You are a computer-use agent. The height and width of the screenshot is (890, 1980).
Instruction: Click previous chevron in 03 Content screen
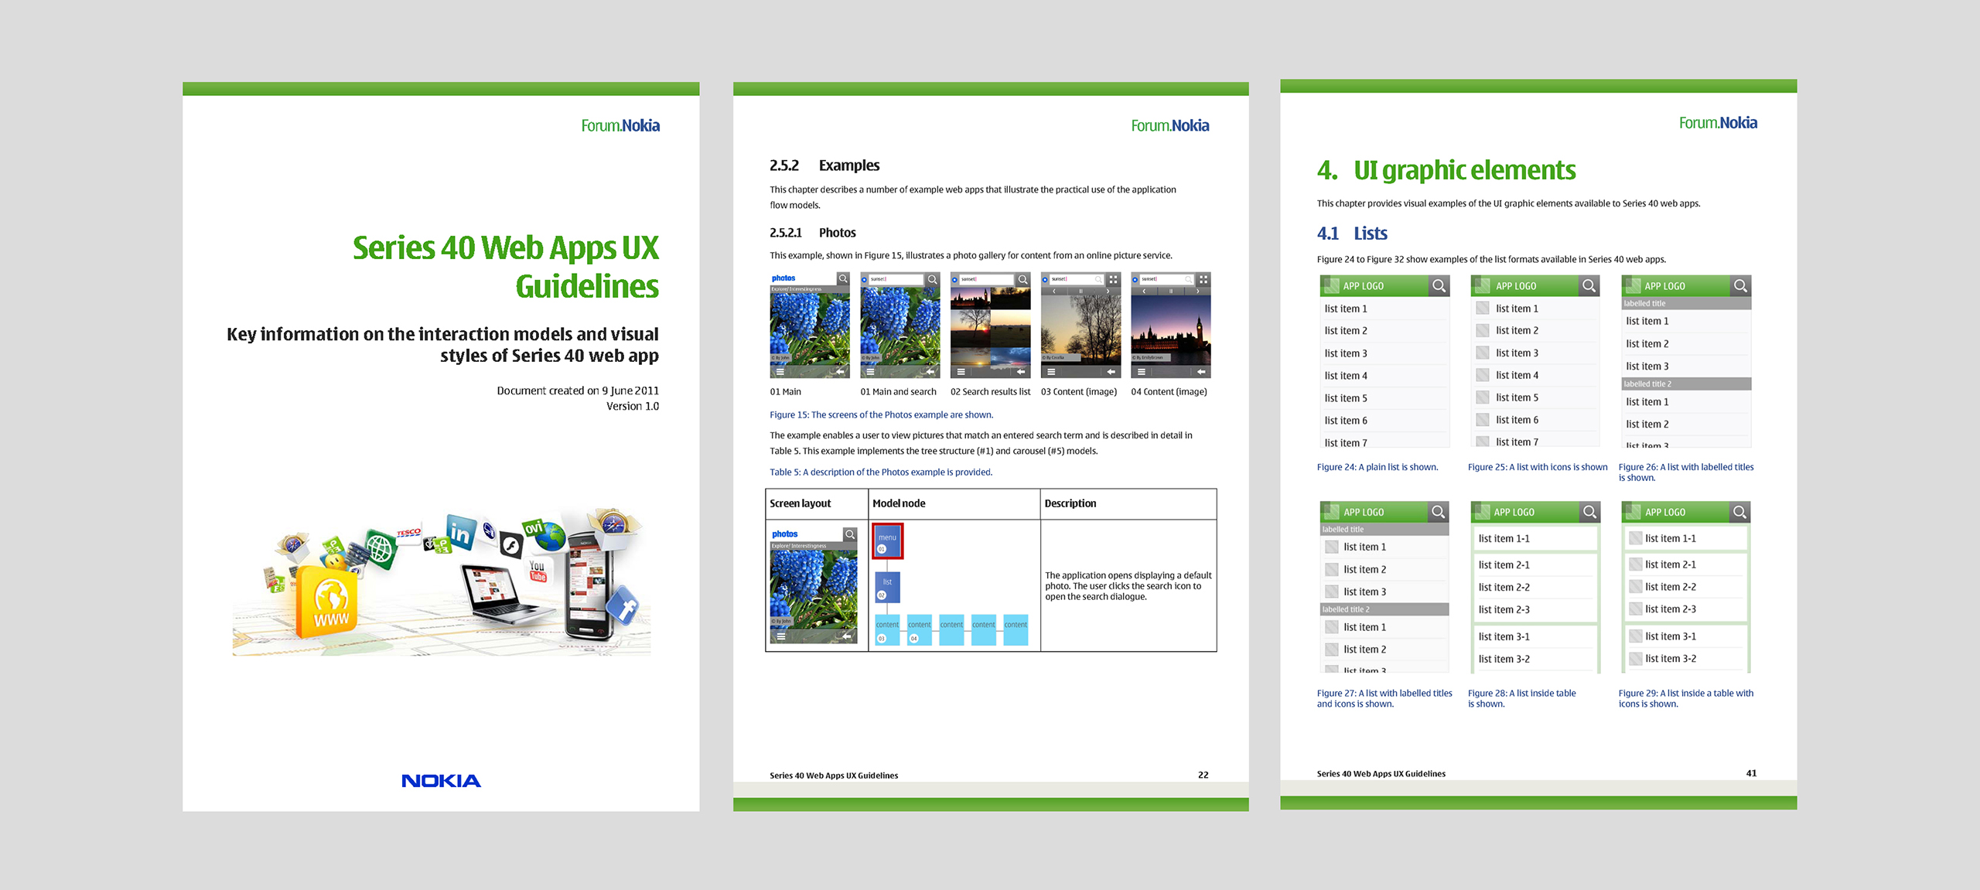[1054, 292]
